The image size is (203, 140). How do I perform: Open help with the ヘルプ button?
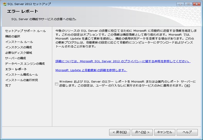click(x=187, y=132)
